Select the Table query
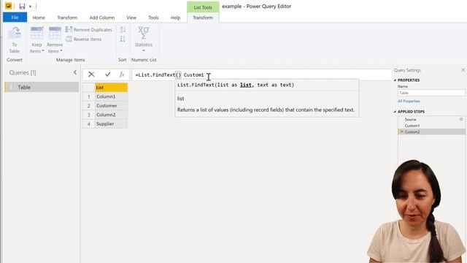Screen dimensions: 467x263 (42, 87)
